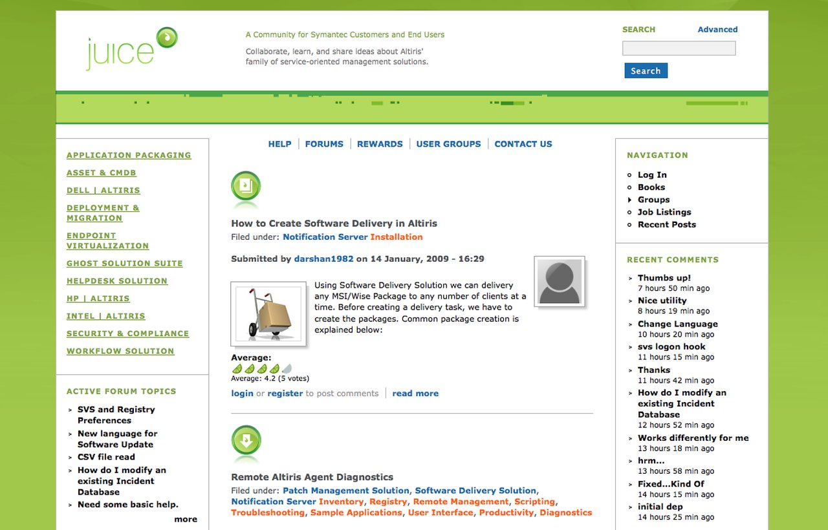Open the CONTACT US menu item
This screenshot has height=530, width=828.
coord(523,143)
